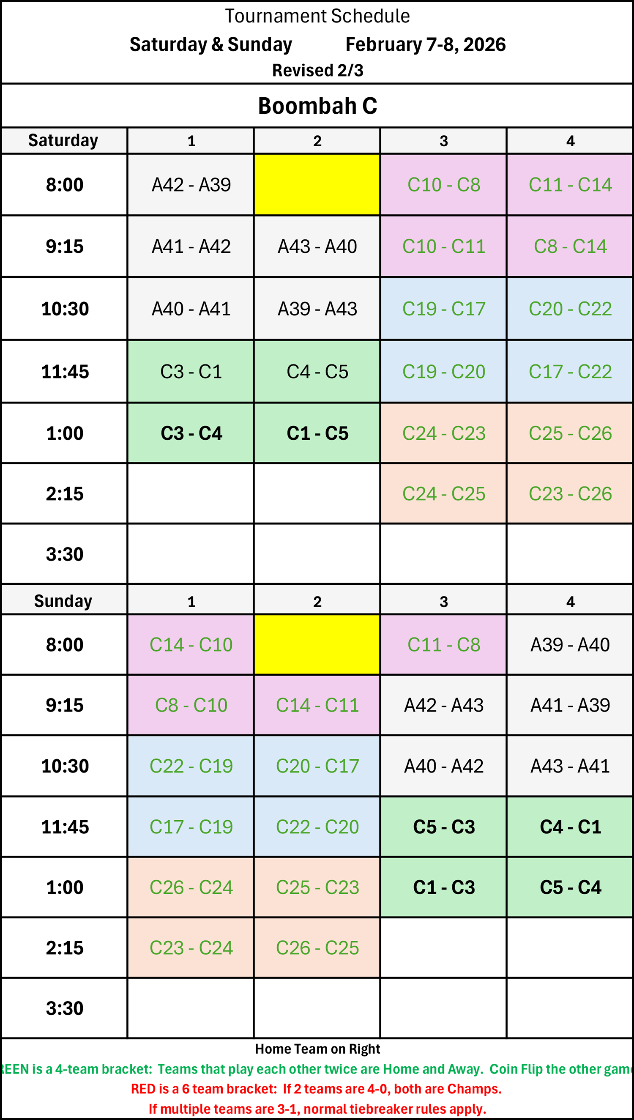Select the bold C5 - C3 green cell
The width and height of the screenshot is (634, 1120).
(x=443, y=827)
